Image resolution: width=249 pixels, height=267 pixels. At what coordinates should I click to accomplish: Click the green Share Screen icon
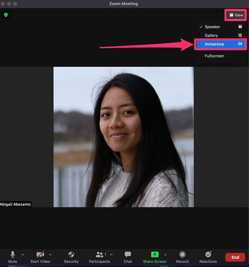coord(154,255)
